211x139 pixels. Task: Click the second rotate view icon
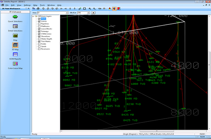click(x=48, y=9)
